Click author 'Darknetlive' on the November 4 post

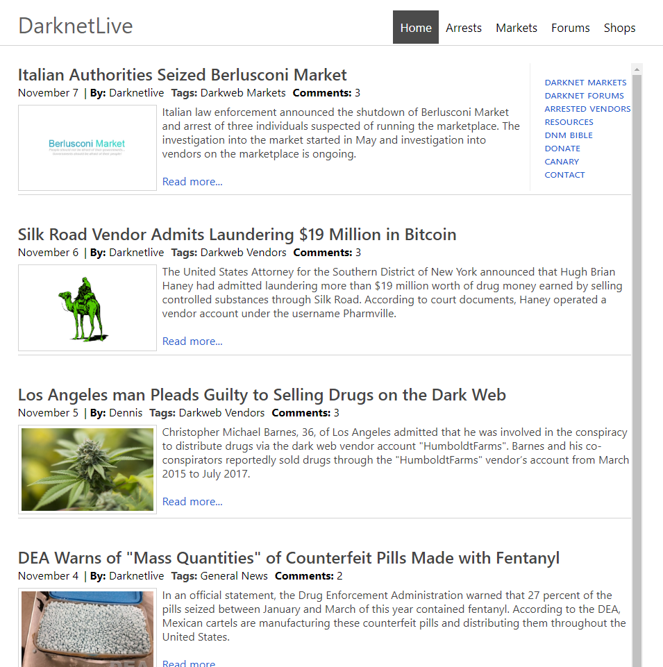click(x=136, y=575)
